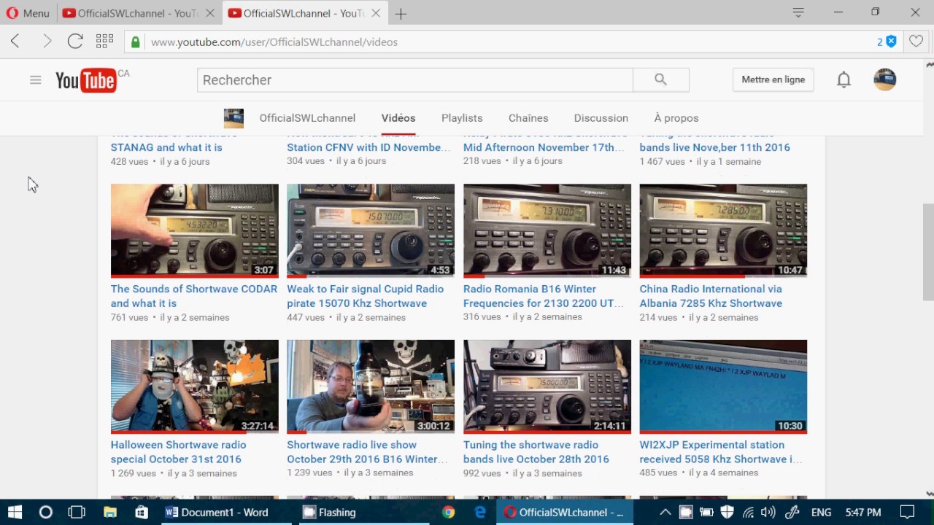Open the volume control tray icon
The height and width of the screenshot is (525, 934).
click(768, 512)
